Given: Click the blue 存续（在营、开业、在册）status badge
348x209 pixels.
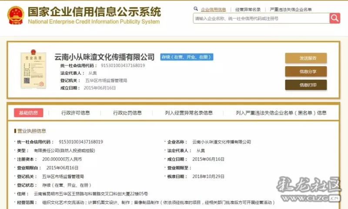Looking at the screenshot, I should coord(187,57).
